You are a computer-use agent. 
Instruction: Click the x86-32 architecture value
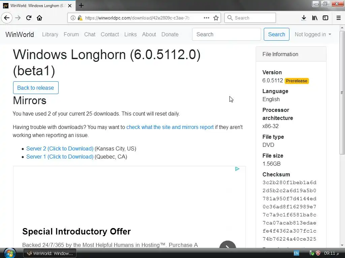271,126
